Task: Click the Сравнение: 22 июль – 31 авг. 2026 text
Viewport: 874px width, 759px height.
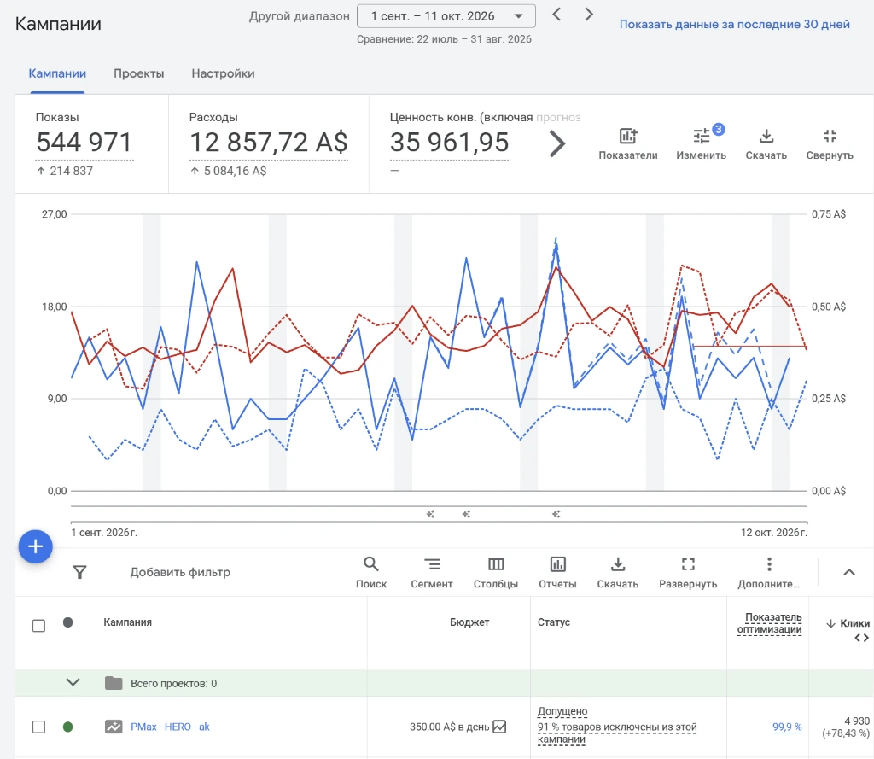Action: 444,39
